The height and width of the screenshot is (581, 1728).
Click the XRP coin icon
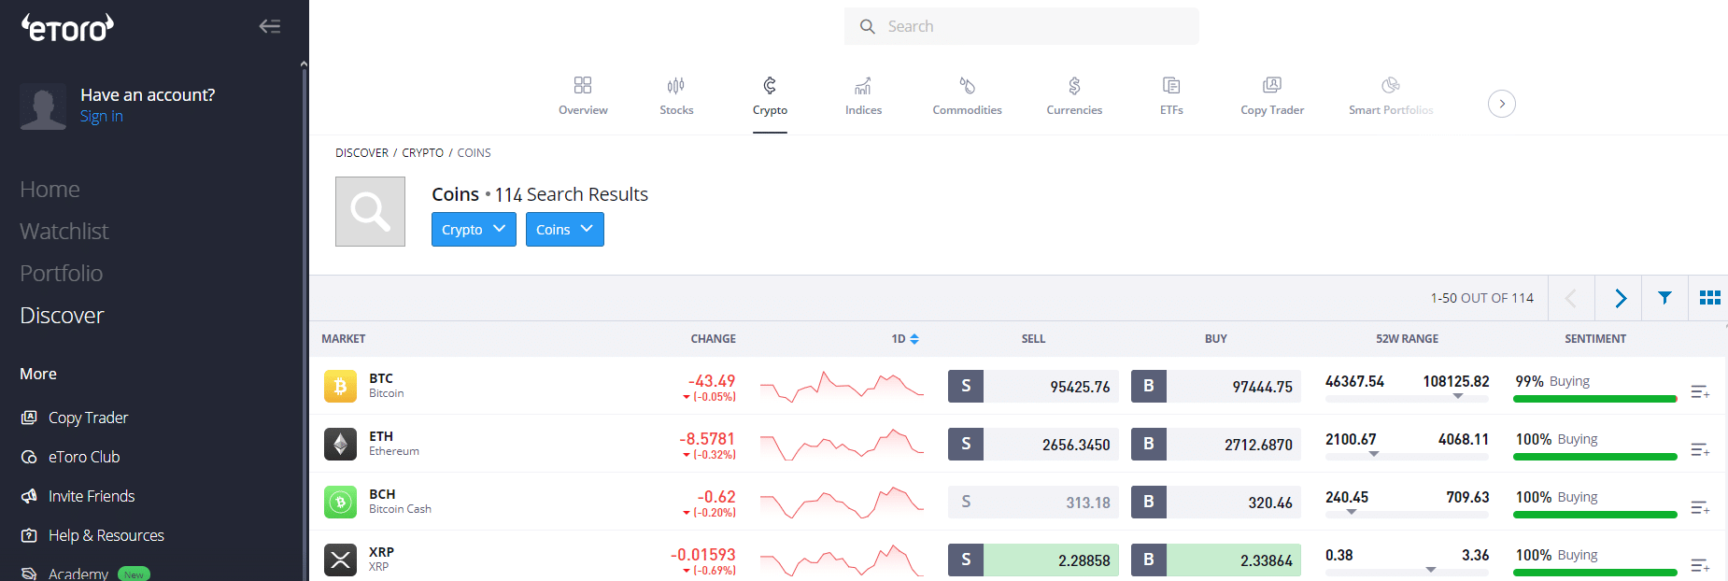(340, 560)
